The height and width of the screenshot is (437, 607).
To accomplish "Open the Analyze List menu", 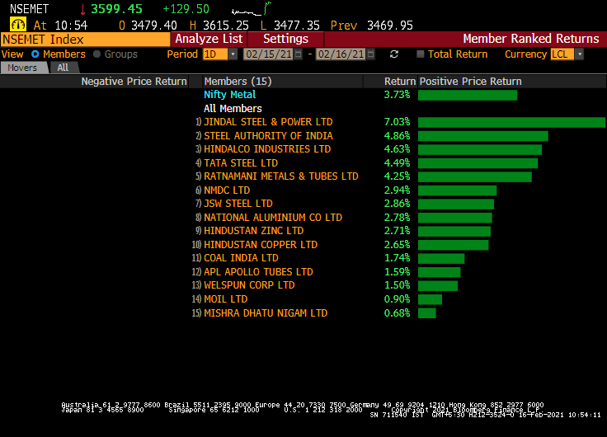I will [x=209, y=39].
